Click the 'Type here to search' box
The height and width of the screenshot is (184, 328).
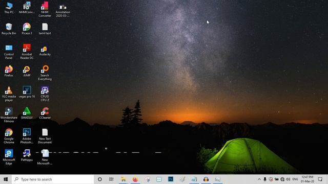(x=53, y=179)
